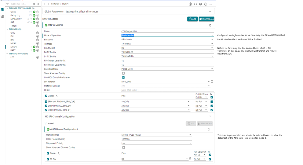Open the device view icon in left rail
303x165 pixels.
point(2,16)
